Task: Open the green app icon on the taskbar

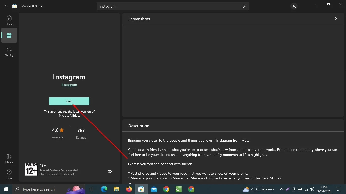Action: coord(179,189)
